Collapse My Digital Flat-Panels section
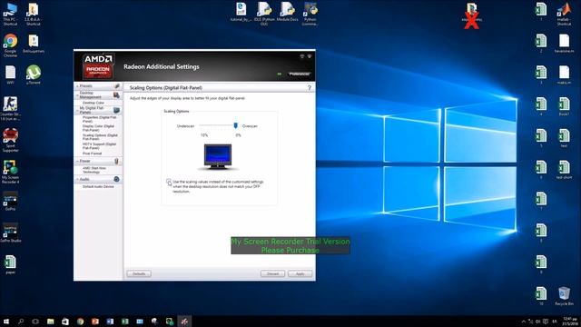The image size is (581, 327). click(77, 110)
